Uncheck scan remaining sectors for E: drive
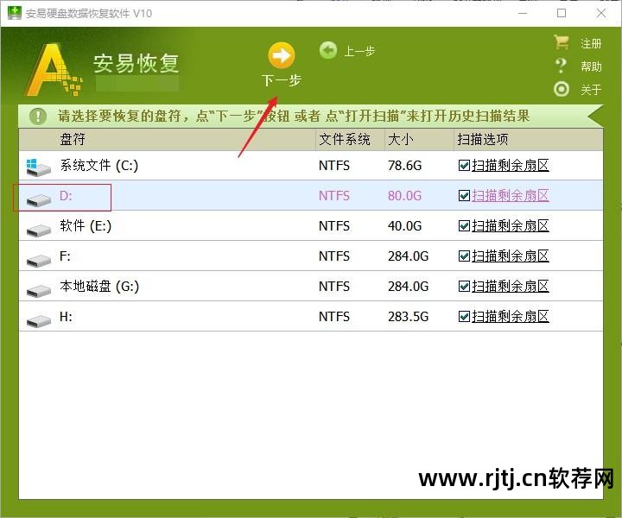The height and width of the screenshot is (518, 622). 464,226
